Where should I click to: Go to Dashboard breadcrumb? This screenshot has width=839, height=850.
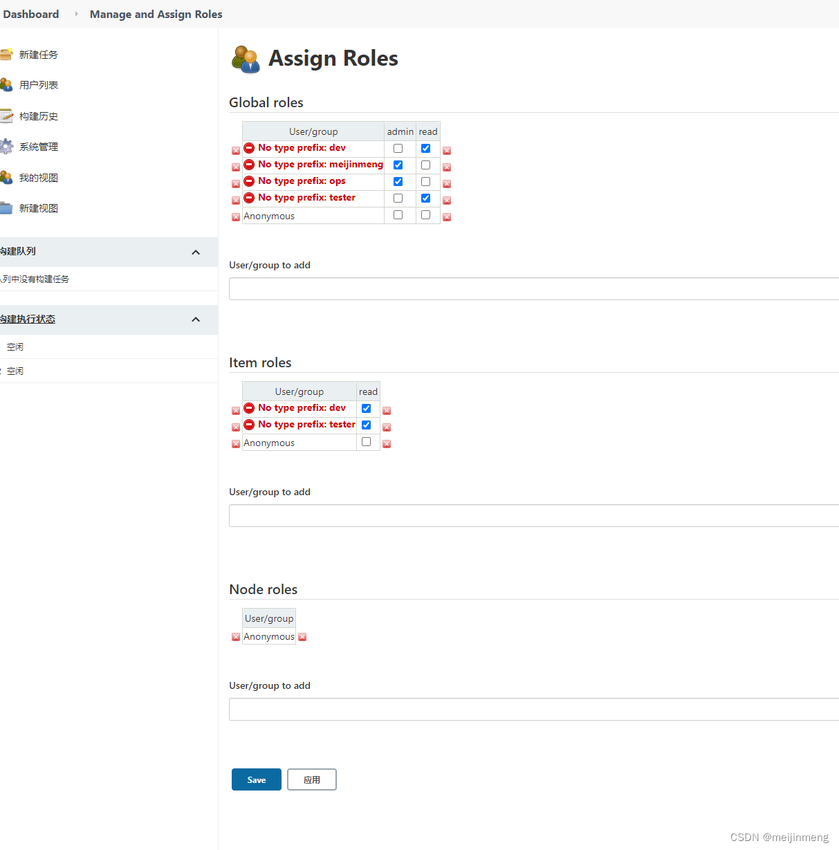pos(31,14)
